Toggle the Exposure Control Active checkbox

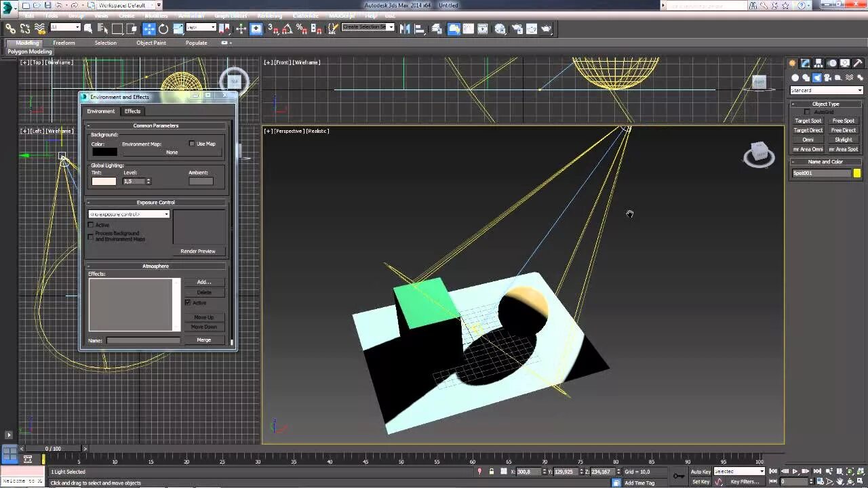(x=91, y=224)
